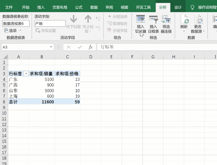Switch to the Design (设计) tab
The width and height of the screenshot is (217, 165).
[178, 7]
